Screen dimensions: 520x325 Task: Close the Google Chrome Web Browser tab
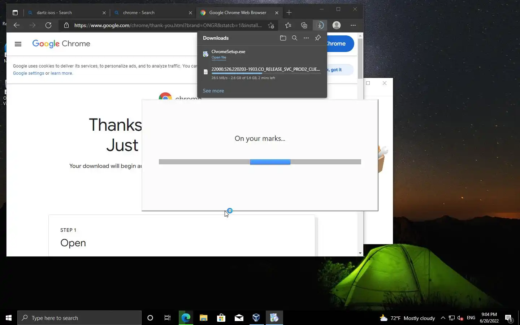click(x=277, y=13)
